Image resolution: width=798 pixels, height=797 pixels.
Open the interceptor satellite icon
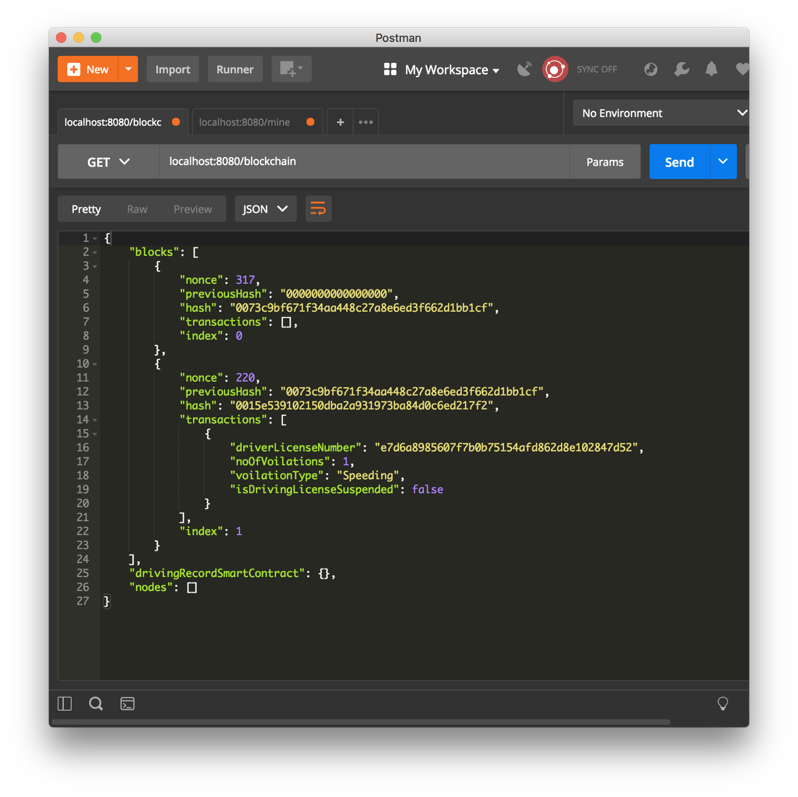(525, 69)
